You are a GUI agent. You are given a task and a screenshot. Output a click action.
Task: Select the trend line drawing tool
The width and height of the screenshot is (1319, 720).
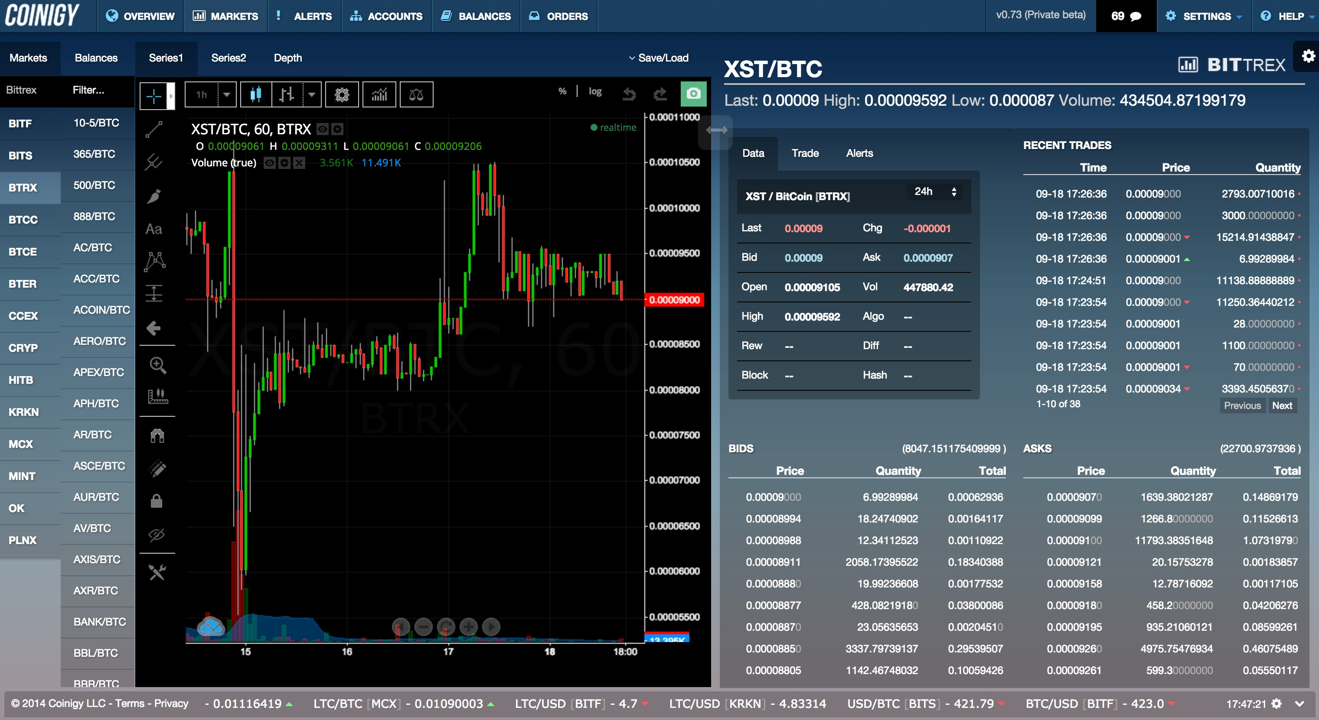[x=153, y=130]
